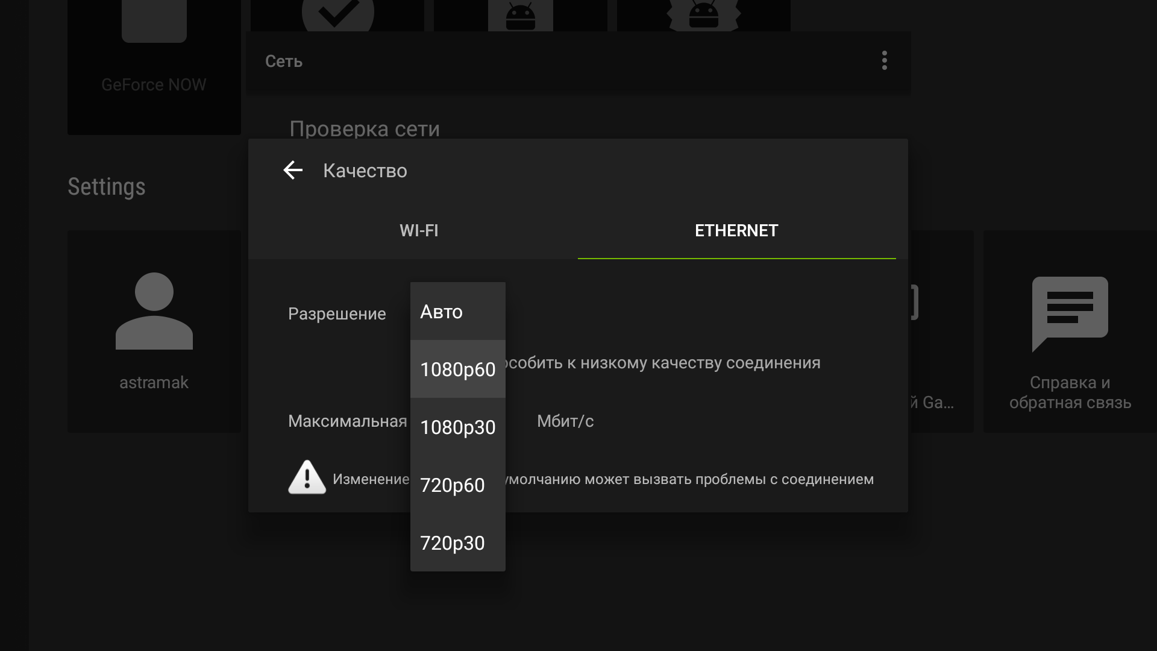Open the three-dot menu in Сеть bar

coord(884,60)
